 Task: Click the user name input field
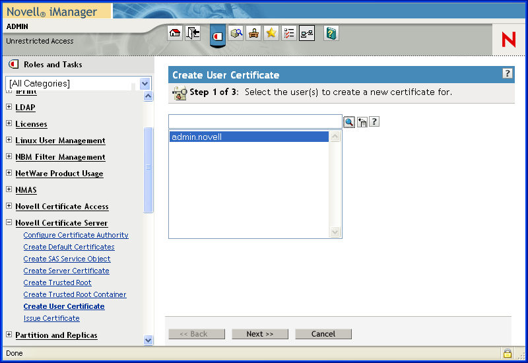pos(255,121)
